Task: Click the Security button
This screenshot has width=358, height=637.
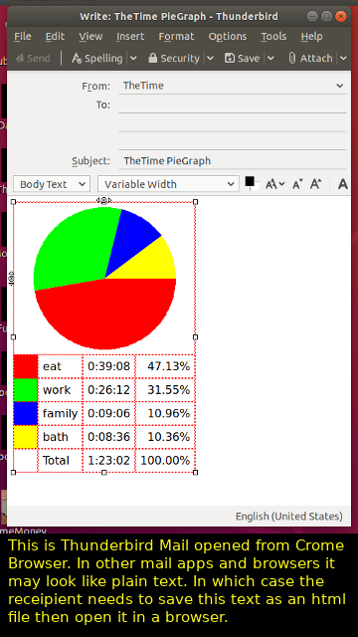Action: click(x=174, y=58)
